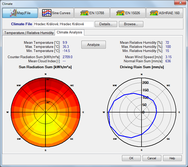Image resolution: width=188 pixels, height=167 pixels.
Task: Click the Climate title bar
Action: (77, 3)
